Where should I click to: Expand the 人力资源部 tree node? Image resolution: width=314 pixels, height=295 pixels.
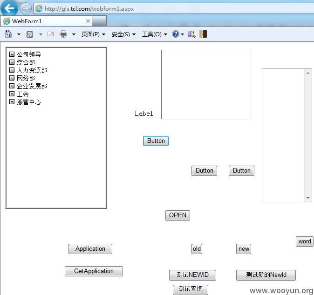[12, 70]
